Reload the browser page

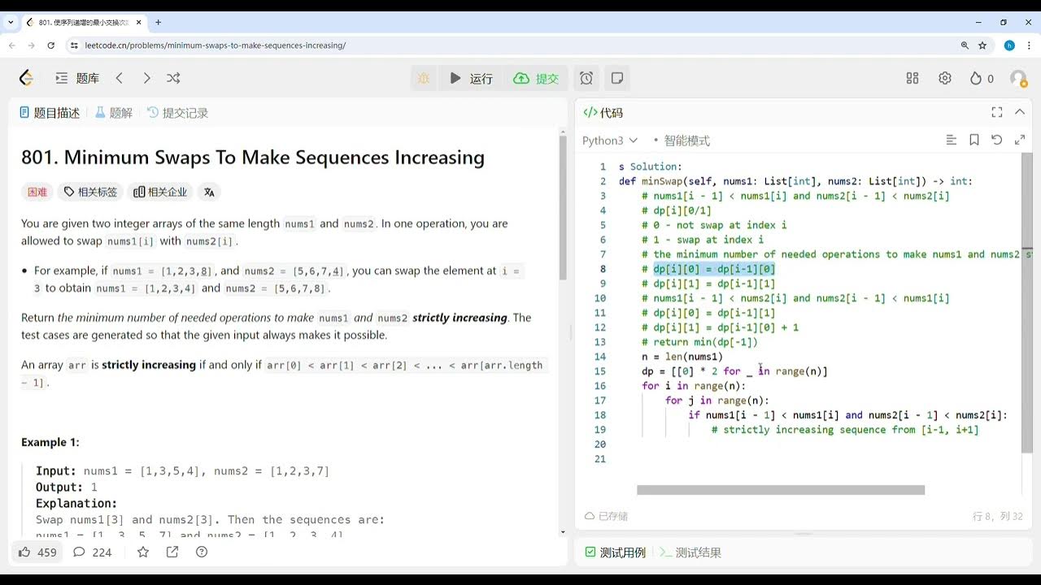coord(51,45)
